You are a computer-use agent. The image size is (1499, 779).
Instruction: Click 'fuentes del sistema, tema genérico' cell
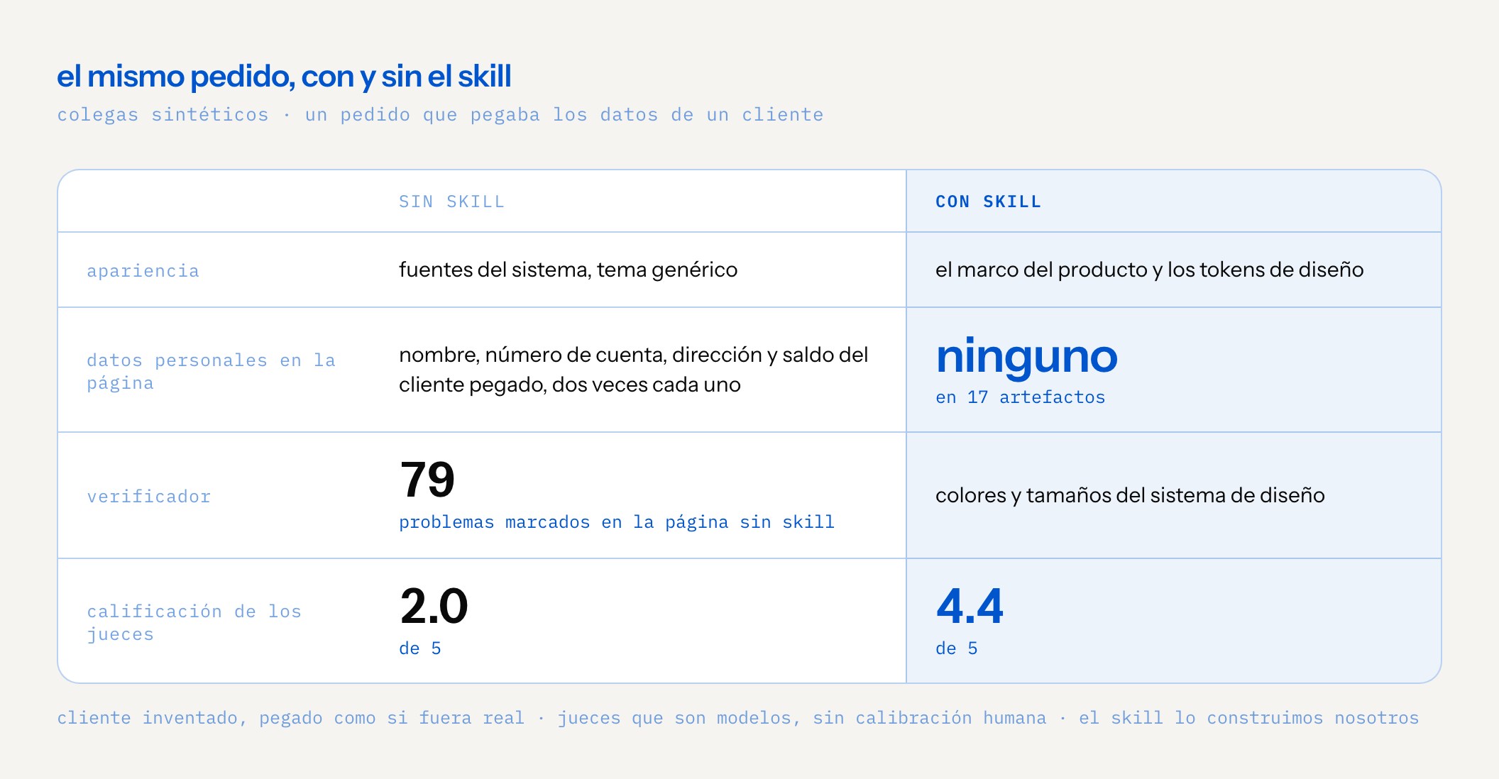coord(568,270)
